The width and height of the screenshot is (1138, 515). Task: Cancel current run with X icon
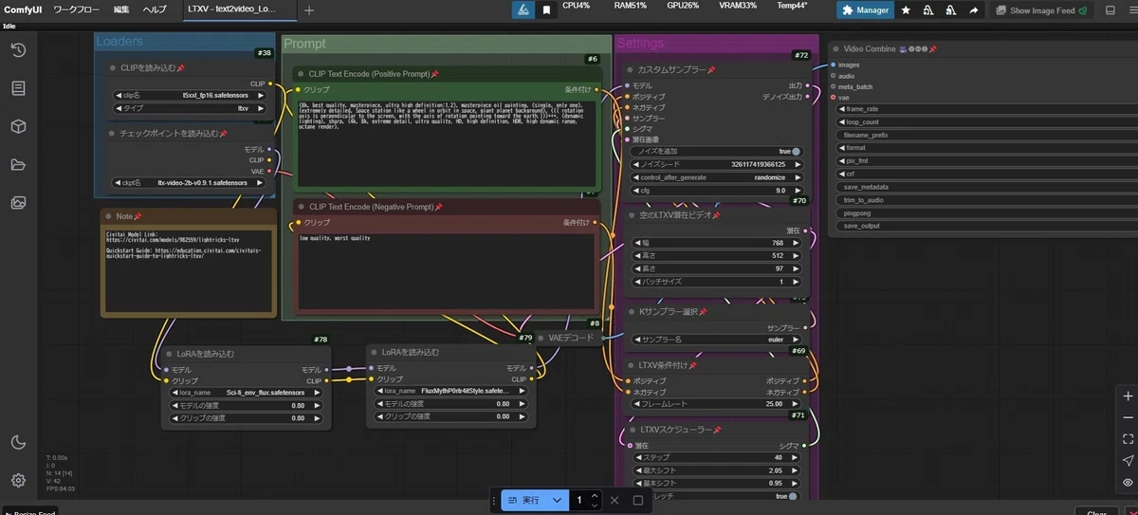615,500
